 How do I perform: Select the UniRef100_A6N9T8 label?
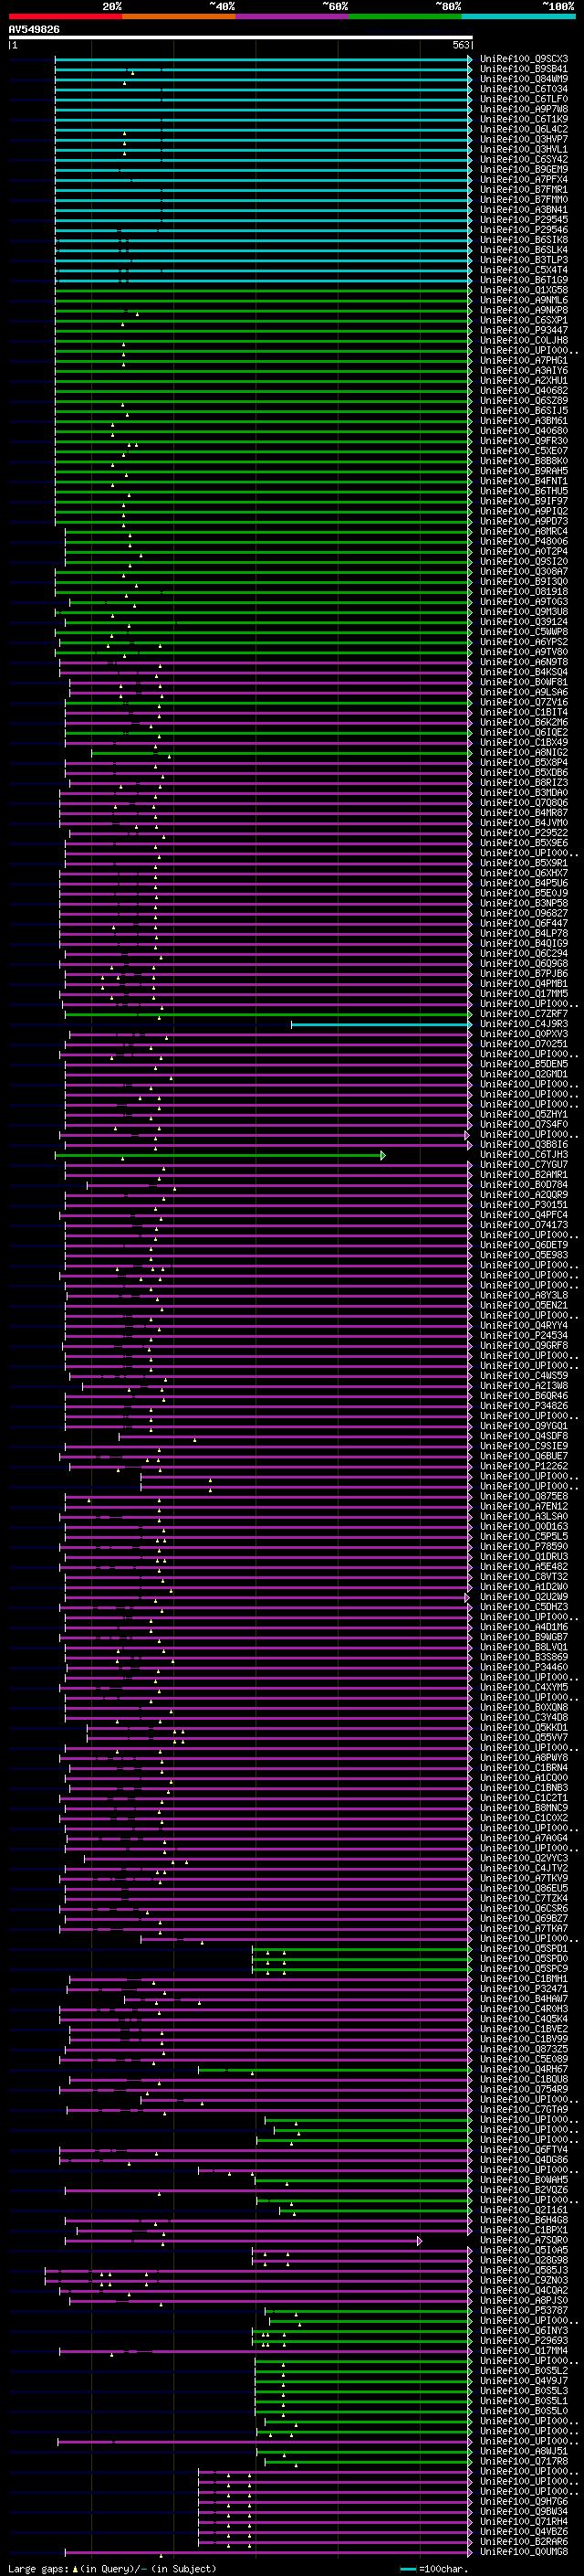[524, 662]
